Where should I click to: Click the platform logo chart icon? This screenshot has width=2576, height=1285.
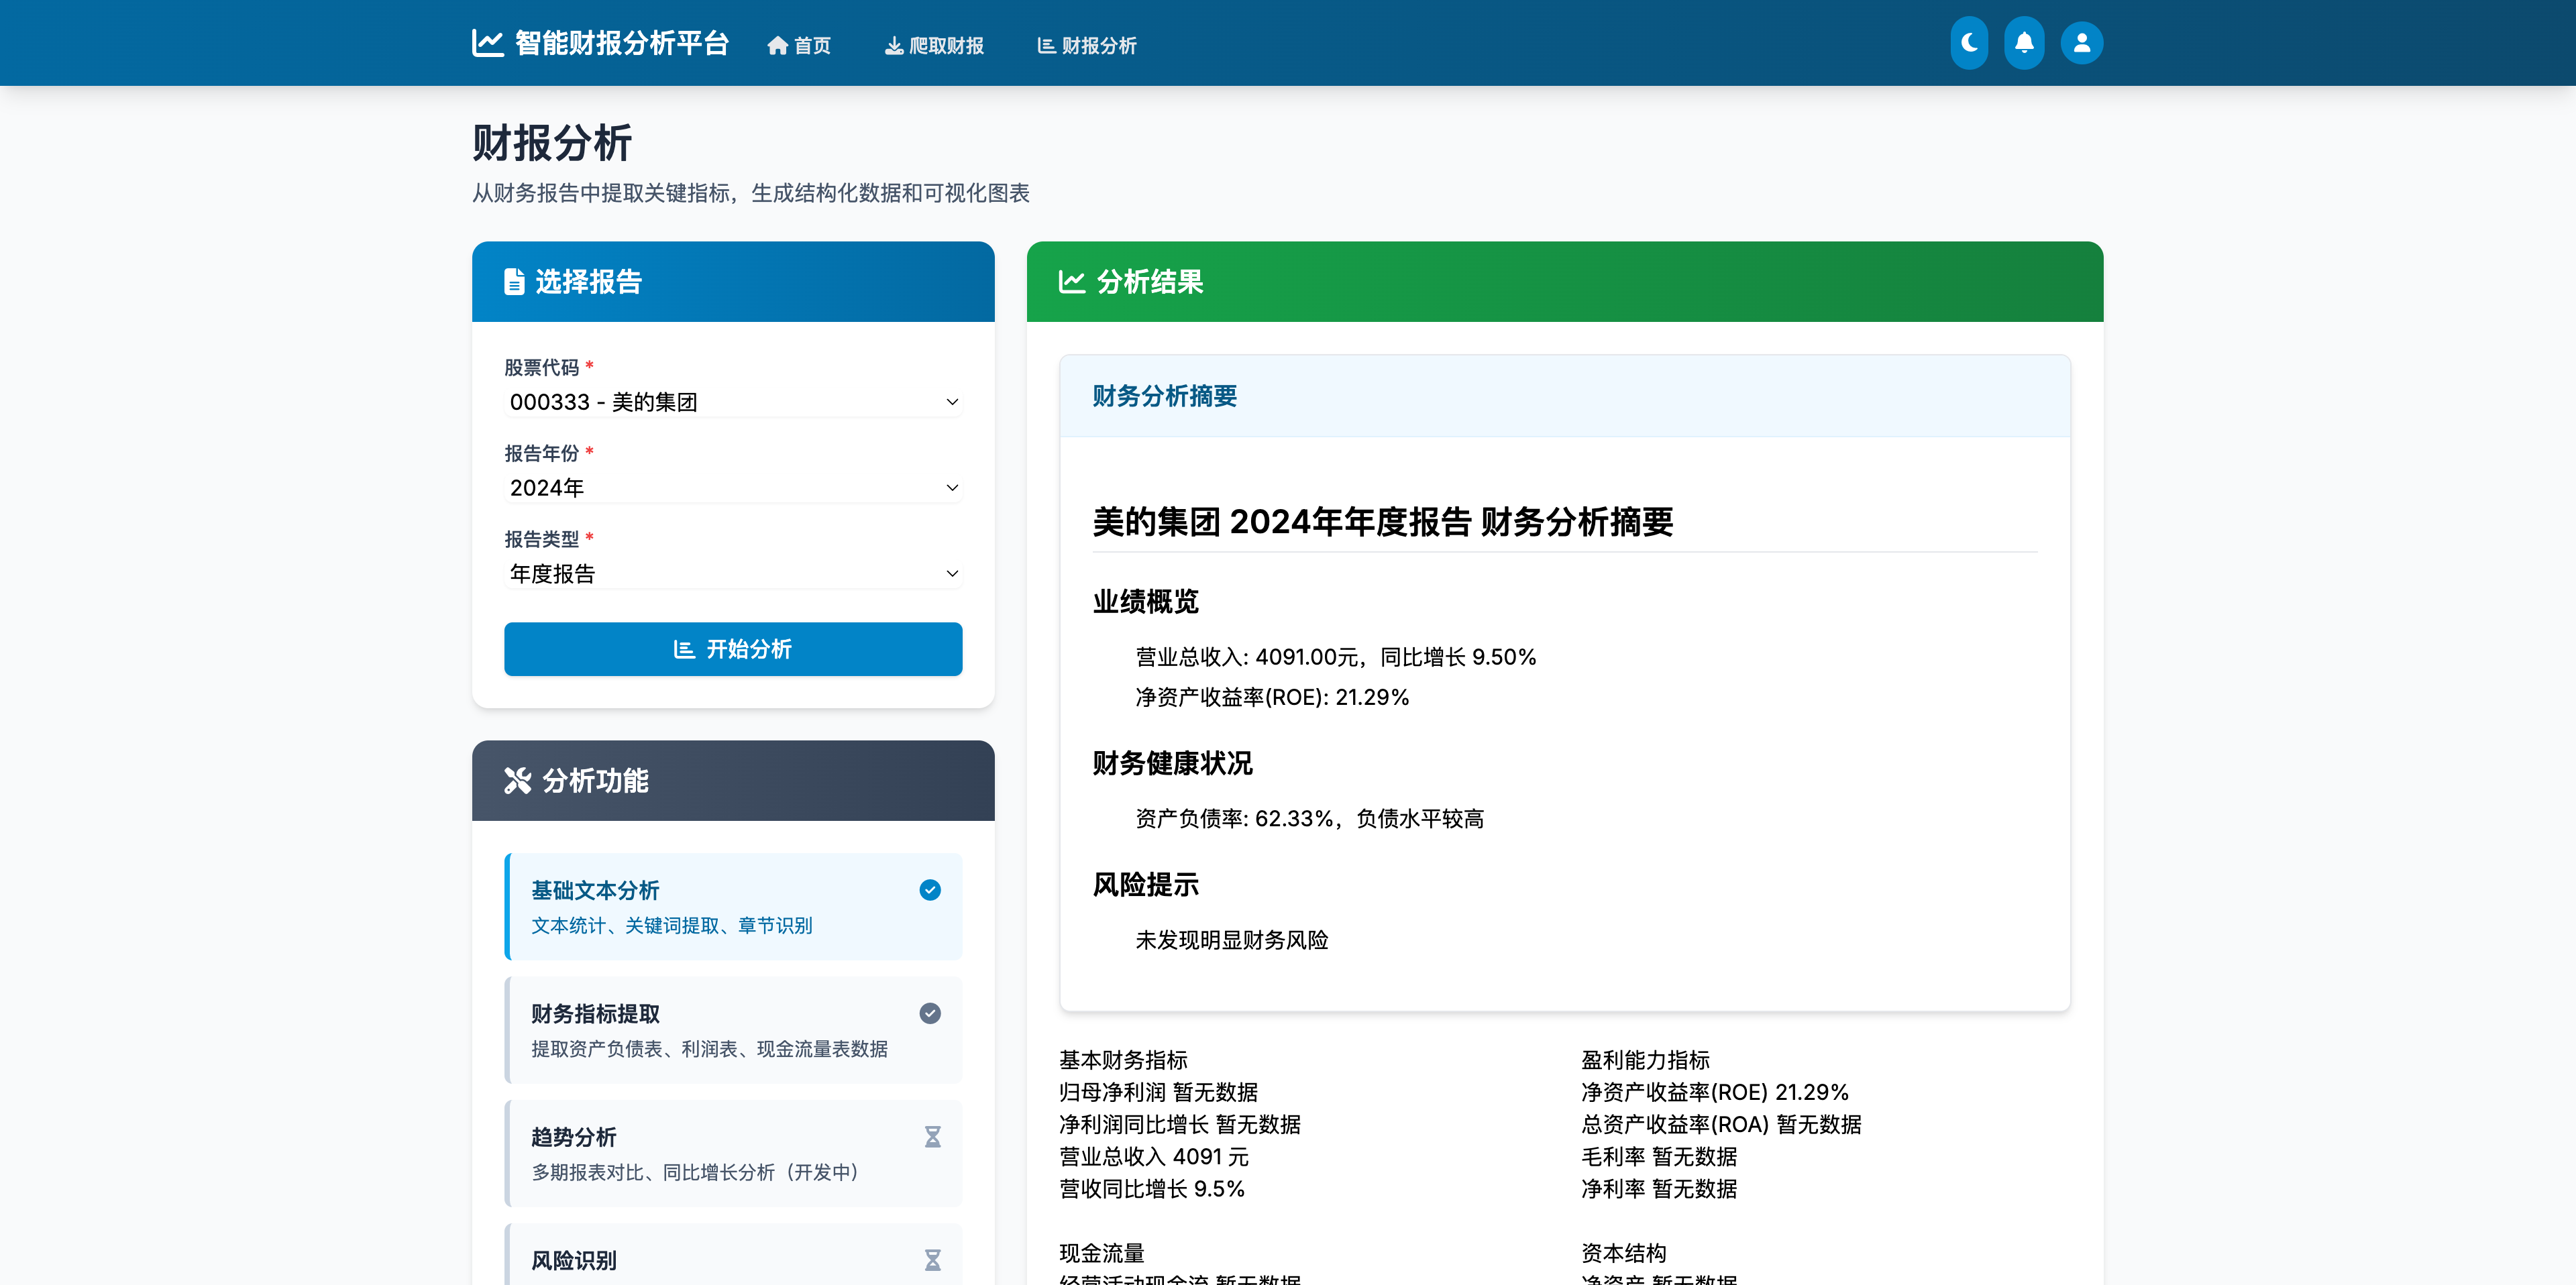(x=488, y=43)
